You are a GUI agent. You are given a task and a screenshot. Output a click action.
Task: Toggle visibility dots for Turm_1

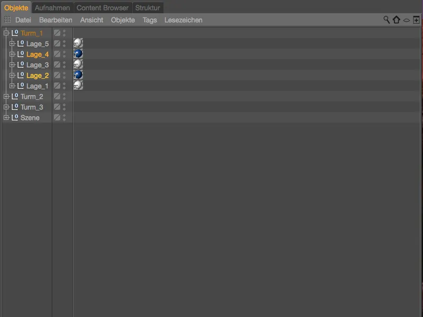(x=64, y=33)
